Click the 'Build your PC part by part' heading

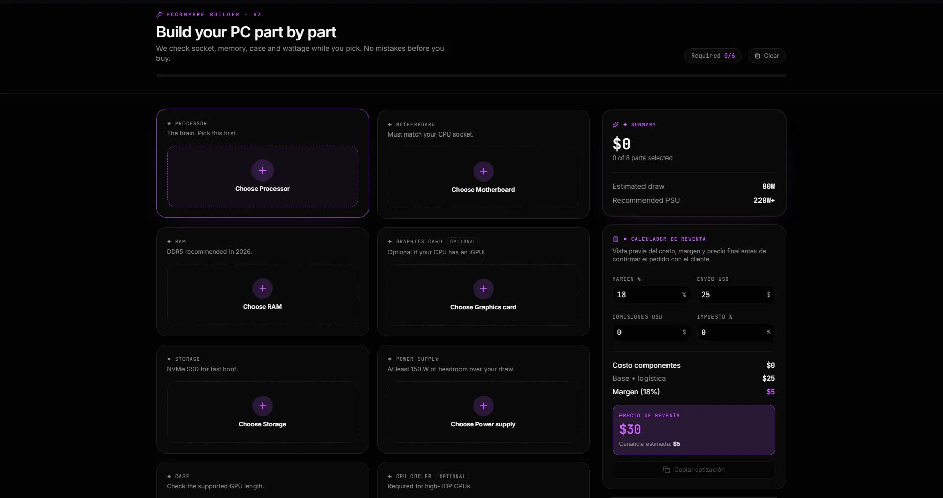[x=246, y=32]
